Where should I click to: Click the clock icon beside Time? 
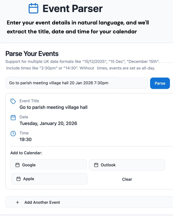(x=13, y=133)
